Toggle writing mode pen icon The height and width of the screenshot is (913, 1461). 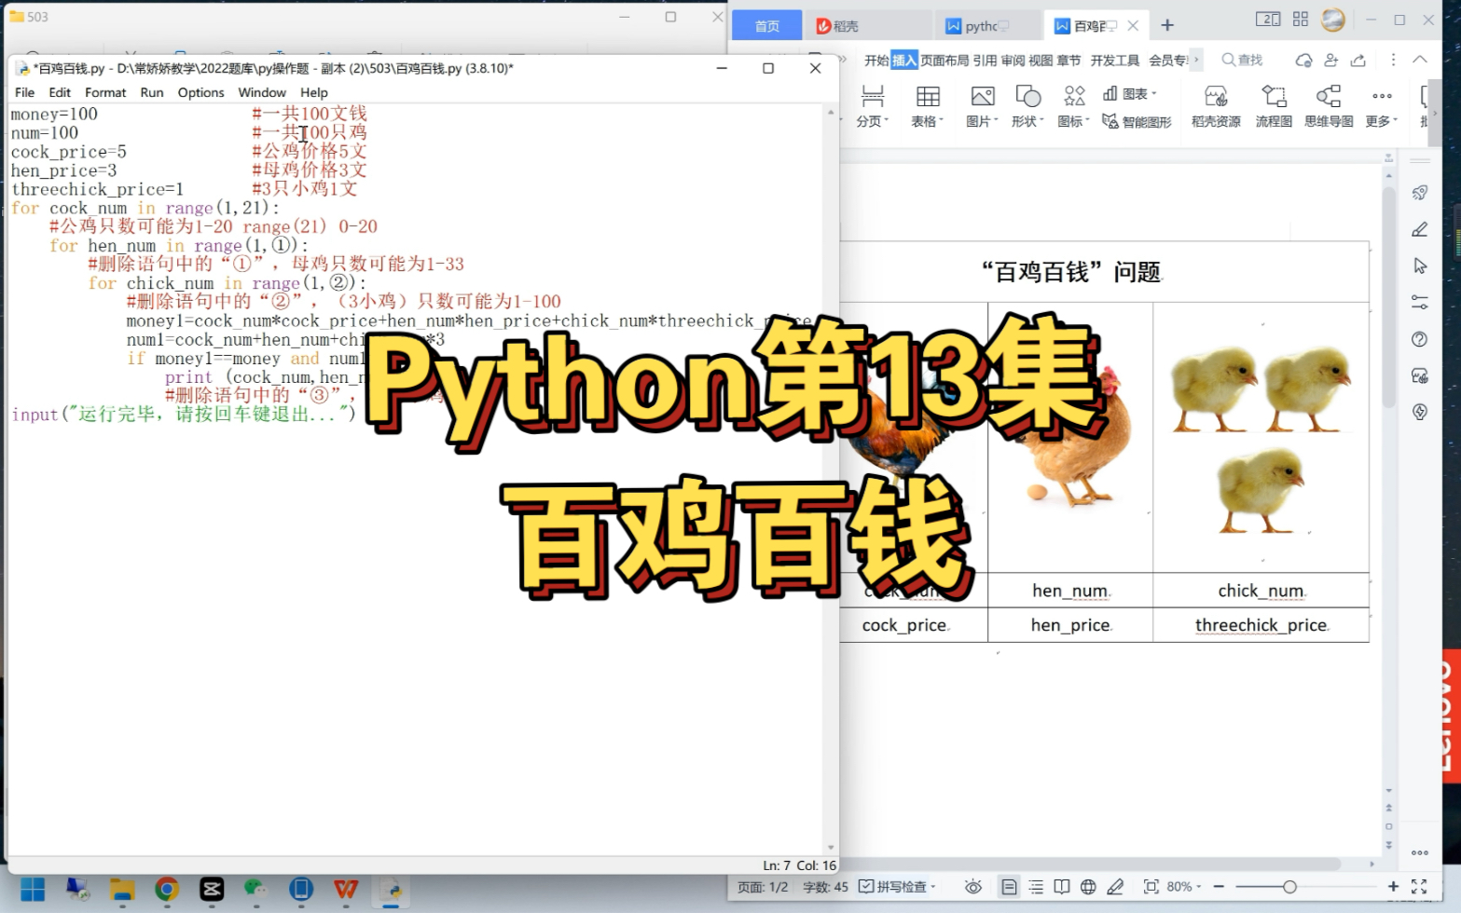1115,887
